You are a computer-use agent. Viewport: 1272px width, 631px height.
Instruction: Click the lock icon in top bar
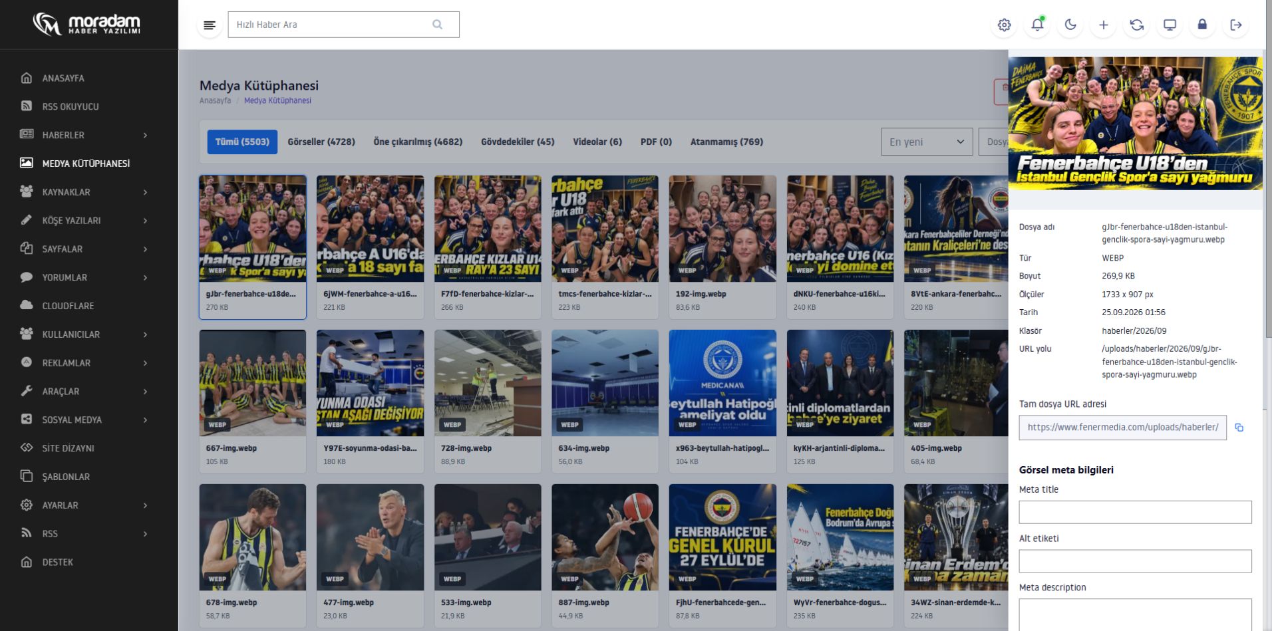(x=1202, y=25)
